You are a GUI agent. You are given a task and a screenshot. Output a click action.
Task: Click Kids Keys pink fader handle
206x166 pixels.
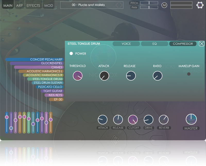tap(46, 123)
